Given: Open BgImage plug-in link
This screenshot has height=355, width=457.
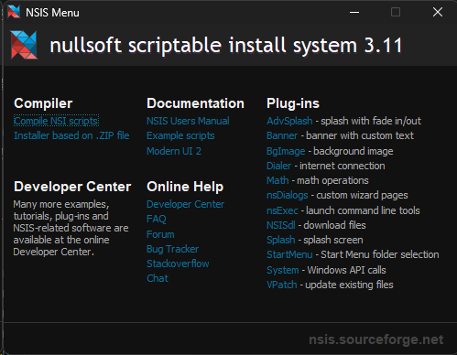Looking at the screenshot, I should [x=286, y=151].
